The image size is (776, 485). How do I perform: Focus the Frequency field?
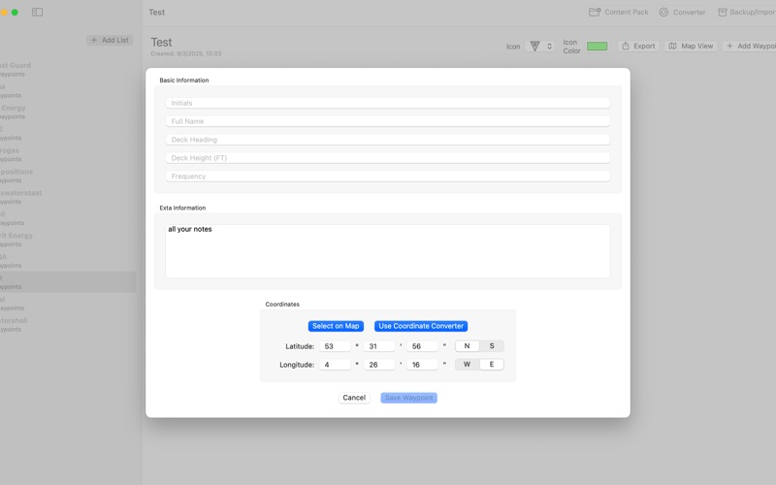[x=387, y=177]
